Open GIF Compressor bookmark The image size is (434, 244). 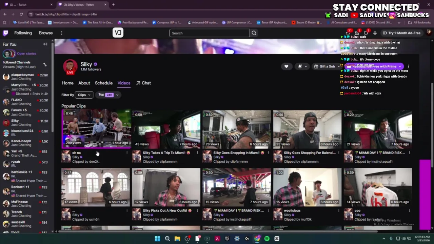(237, 22)
